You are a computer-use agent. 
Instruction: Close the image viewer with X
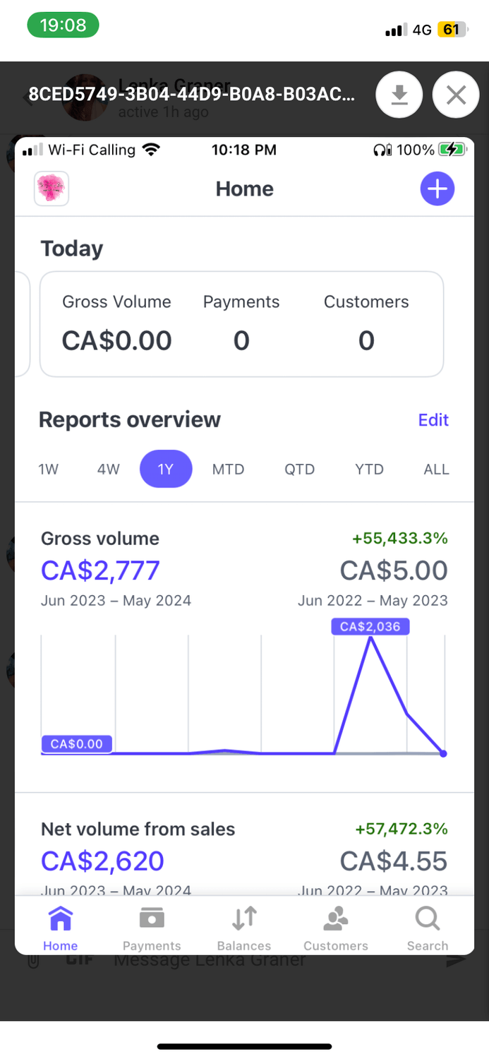[x=456, y=95]
